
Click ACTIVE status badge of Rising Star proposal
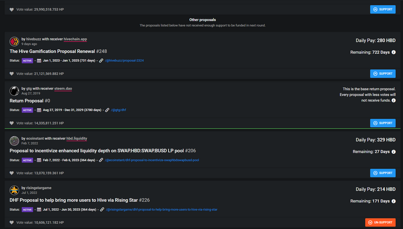pyautogui.click(x=27, y=210)
